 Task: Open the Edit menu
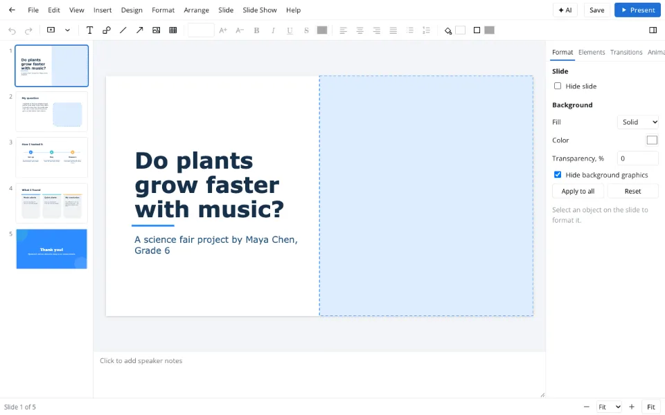54,10
